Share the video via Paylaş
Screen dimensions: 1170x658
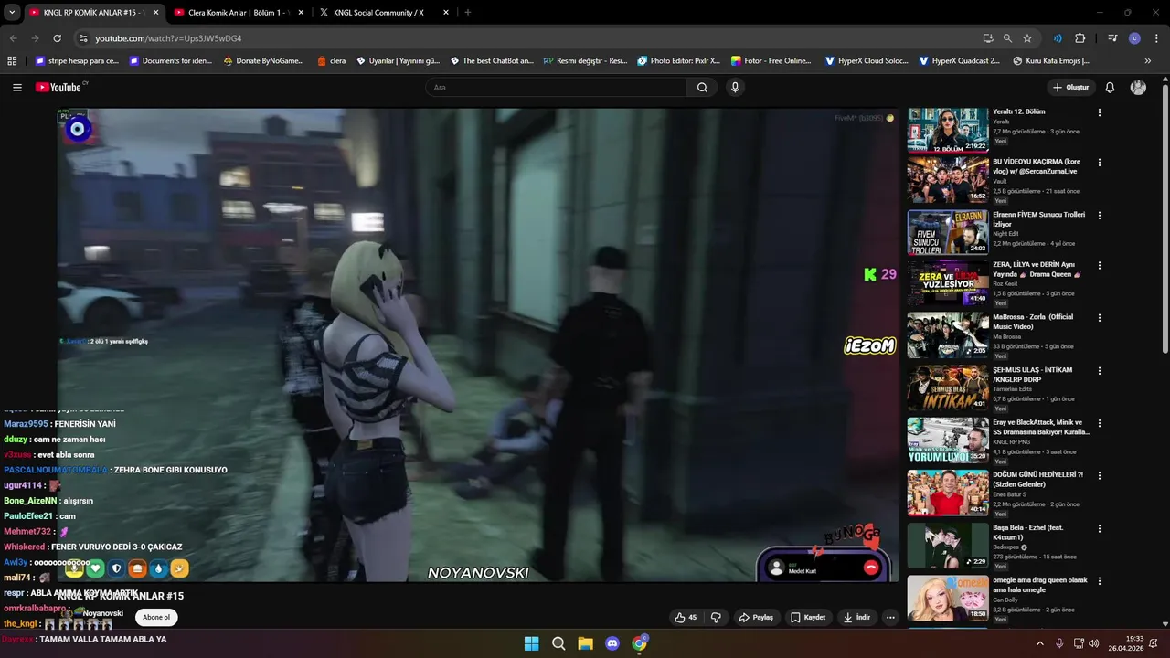[756, 618]
